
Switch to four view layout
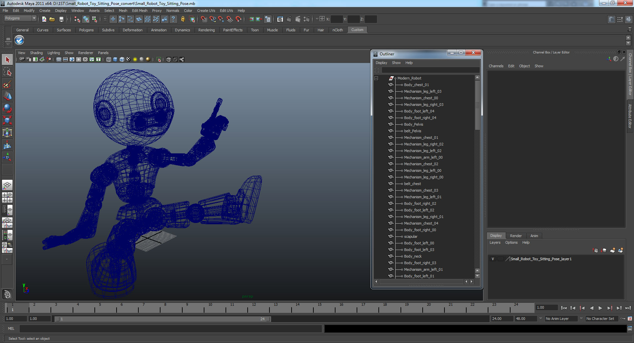tap(7, 198)
